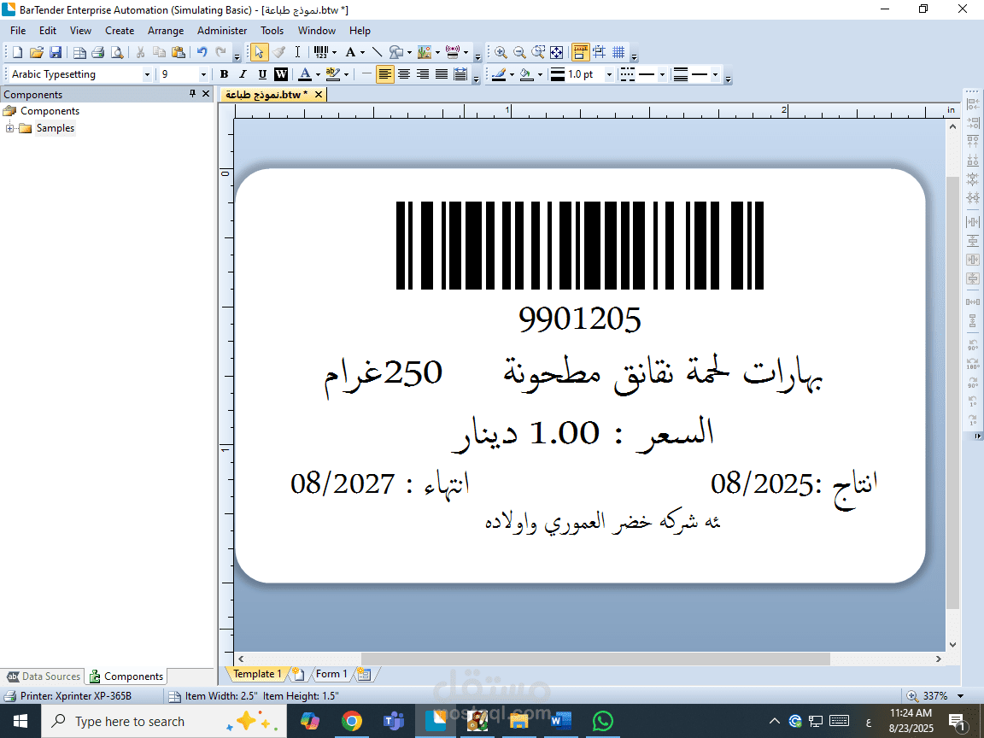Viewport: 984px width, 738px height.
Task: Click the text highlight color swatch
Action: [x=332, y=74]
